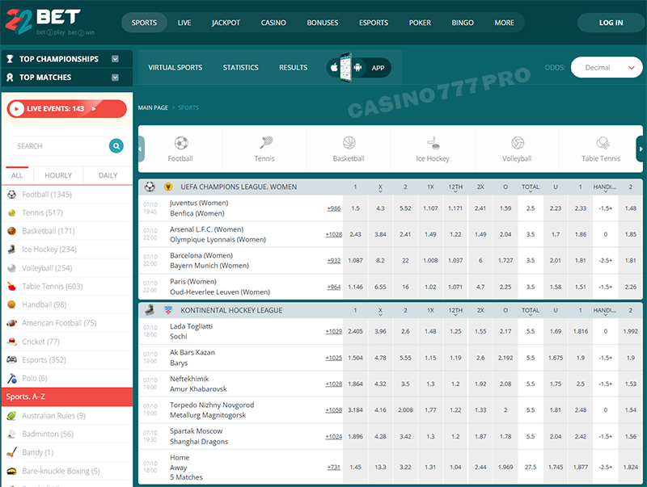The image size is (647, 487).
Task: Click the LOG IN button
Action: (x=611, y=23)
